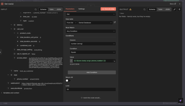Switch input view to Table

51,9
